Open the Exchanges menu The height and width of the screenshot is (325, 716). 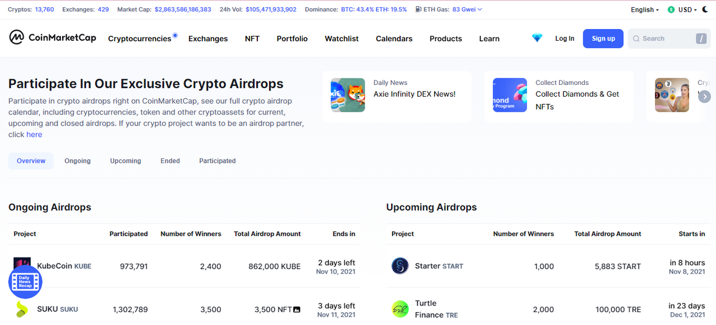(x=208, y=39)
